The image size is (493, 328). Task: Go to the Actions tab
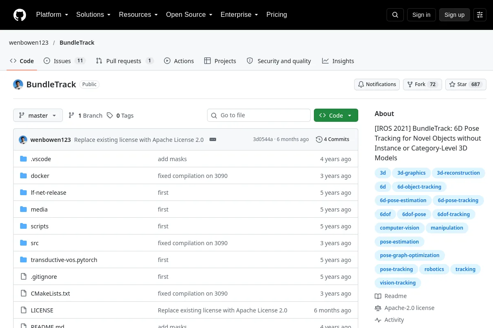(x=179, y=61)
